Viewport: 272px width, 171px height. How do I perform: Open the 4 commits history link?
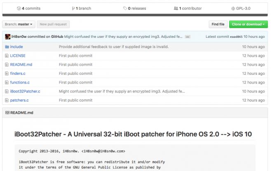click(x=28, y=8)
